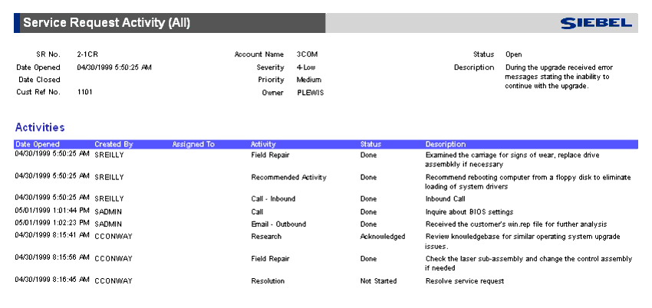Image resolution: width=652 pixels, height=308 pixels.
Task: Click Description column header in Activities table
Action: (x=446, y=145)
